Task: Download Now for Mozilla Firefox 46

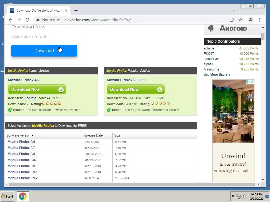Action: 37,89
